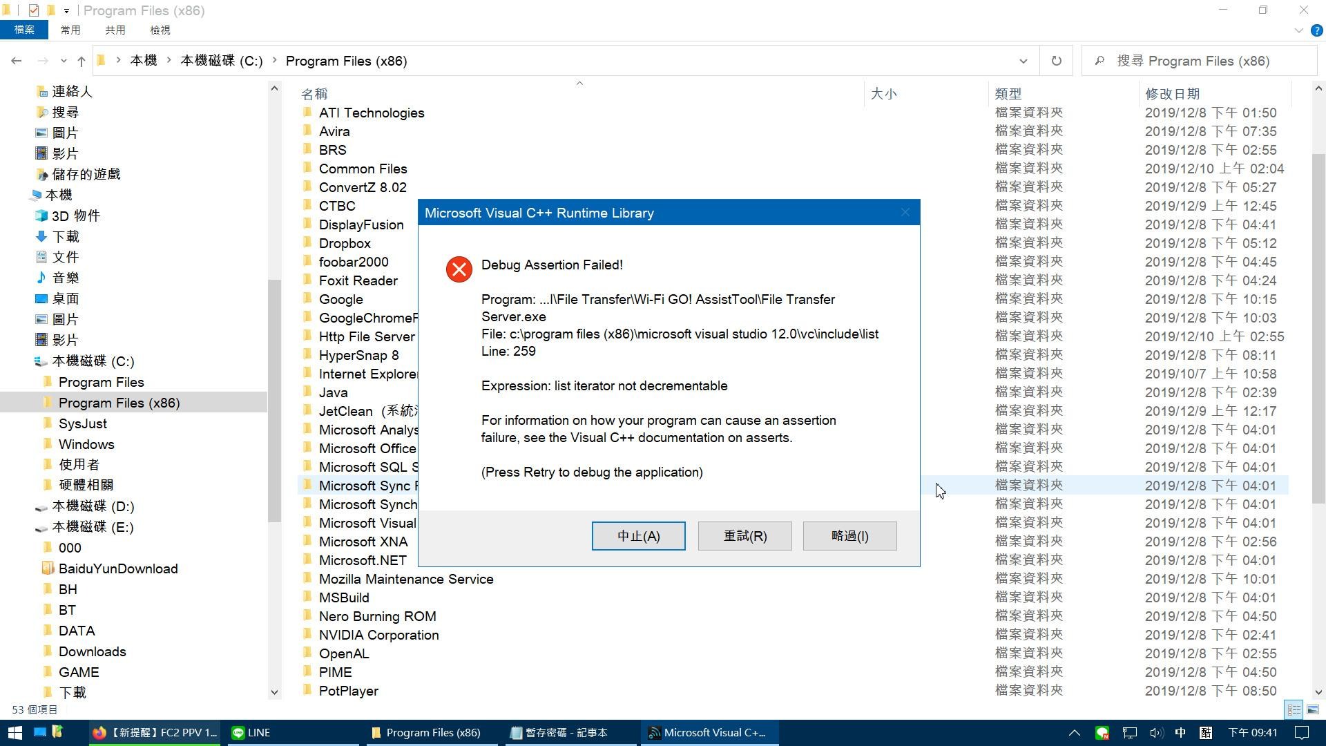Select 本機磁碟 (D:) in navigation tree

(x=93, y=506)
